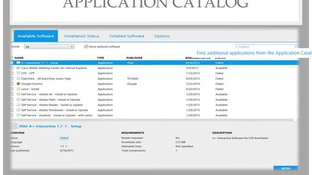
Task: Open the Failed status link
Action: tap(64, 138)
